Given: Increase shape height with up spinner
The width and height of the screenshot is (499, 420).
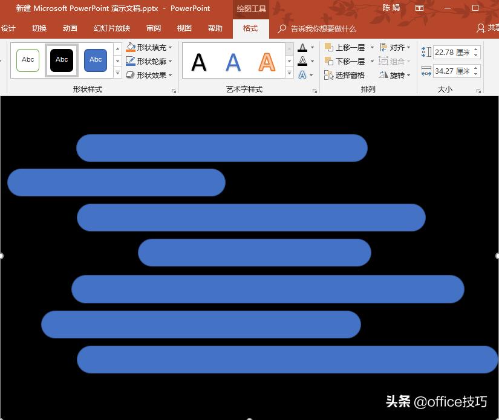Looking at the screenshot, I should coord(476,50).
